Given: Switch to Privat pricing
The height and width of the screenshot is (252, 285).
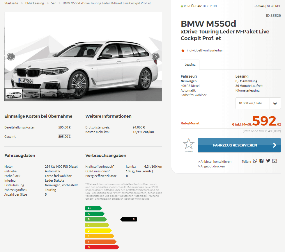Looking at the screenshot, I should [259, 6].
